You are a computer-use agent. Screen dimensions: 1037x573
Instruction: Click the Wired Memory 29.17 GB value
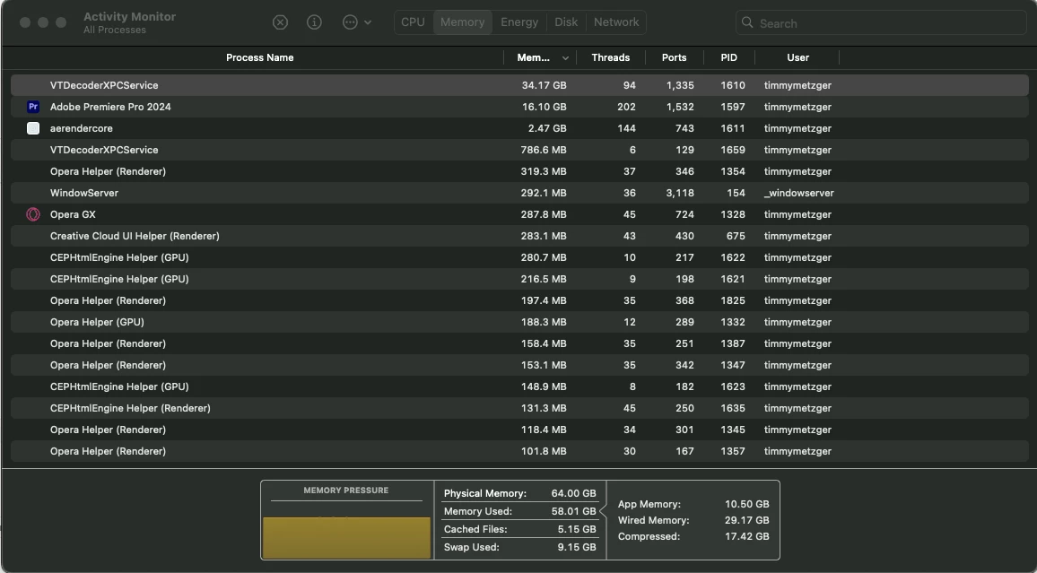pos(746,520)
